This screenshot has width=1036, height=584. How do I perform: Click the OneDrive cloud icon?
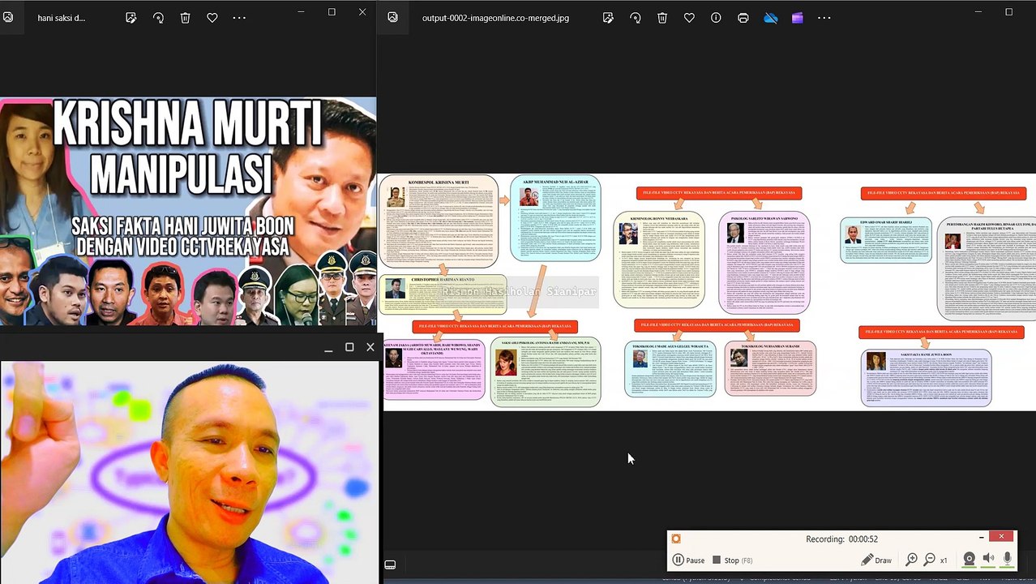[770, 18]
